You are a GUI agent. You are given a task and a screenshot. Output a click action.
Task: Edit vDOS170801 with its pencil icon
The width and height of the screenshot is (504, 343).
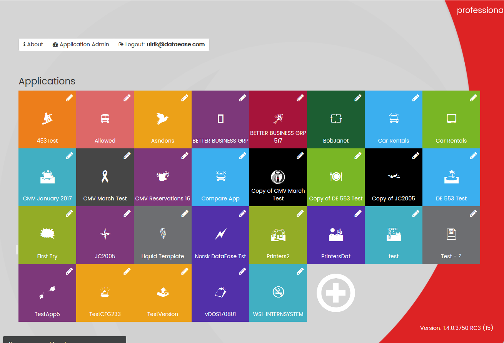pos(242,271)
